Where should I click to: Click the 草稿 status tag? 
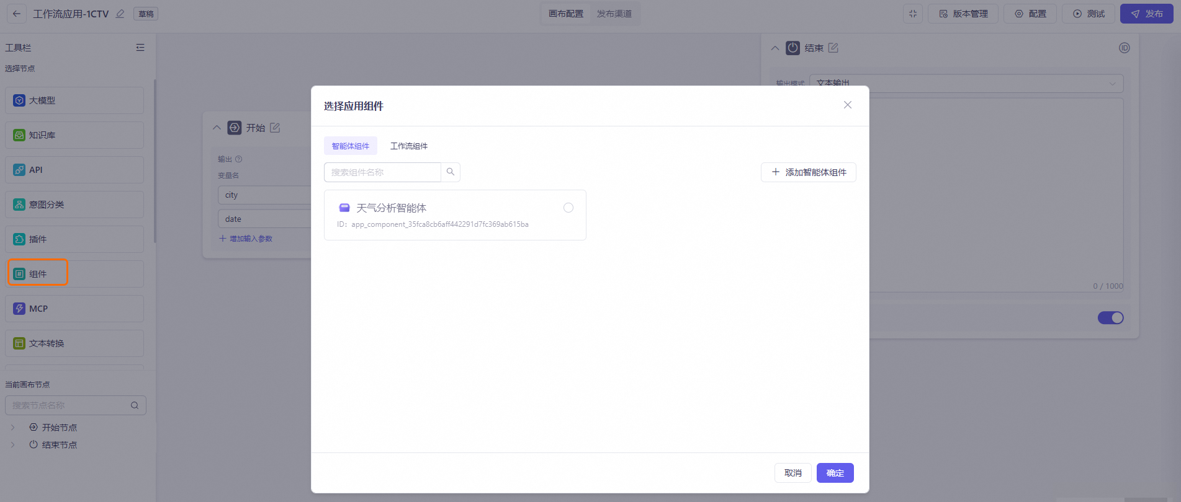[x=146, y=14]
